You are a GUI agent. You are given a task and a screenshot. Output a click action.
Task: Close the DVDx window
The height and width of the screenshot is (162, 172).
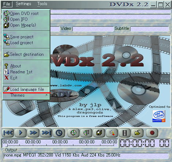(x=168, y=5)
